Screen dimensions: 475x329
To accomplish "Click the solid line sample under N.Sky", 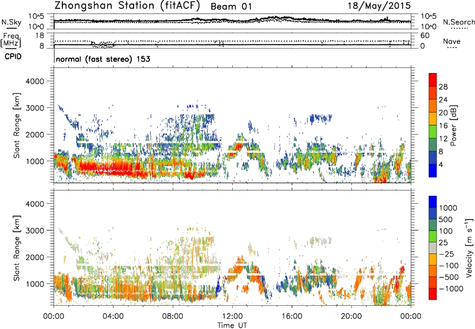I will coord(11,28).
